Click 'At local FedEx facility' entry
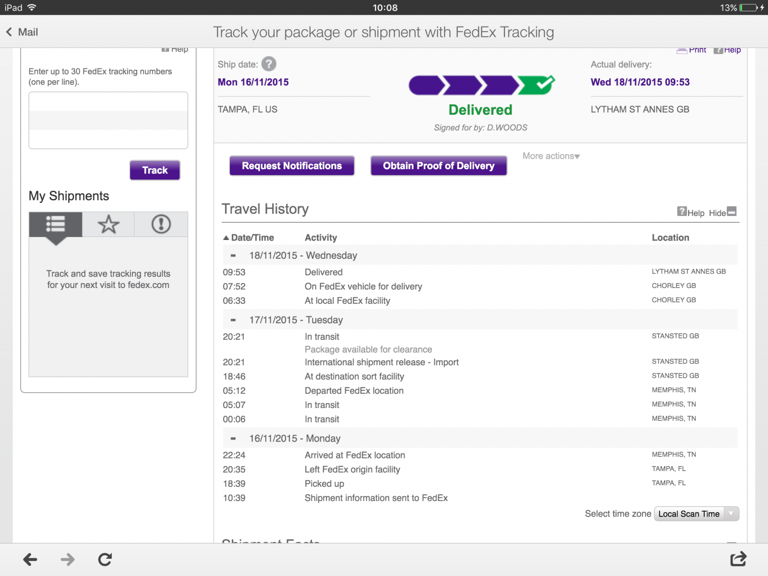Viewport: 768px width, 576px height. tap(348, 301)
